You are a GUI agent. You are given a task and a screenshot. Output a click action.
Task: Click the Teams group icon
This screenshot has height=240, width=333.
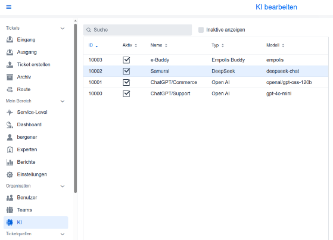click(x=10, y=210)
